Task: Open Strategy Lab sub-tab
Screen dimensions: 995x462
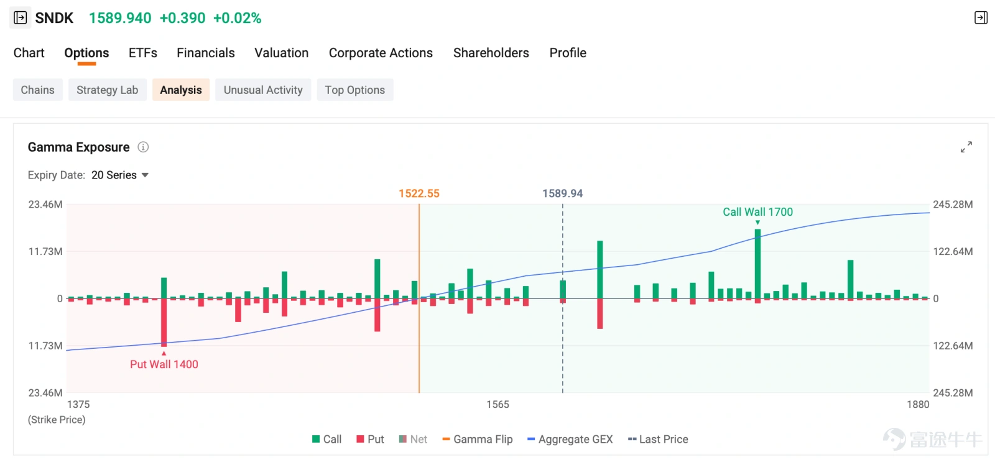Action: pos(108,90)
